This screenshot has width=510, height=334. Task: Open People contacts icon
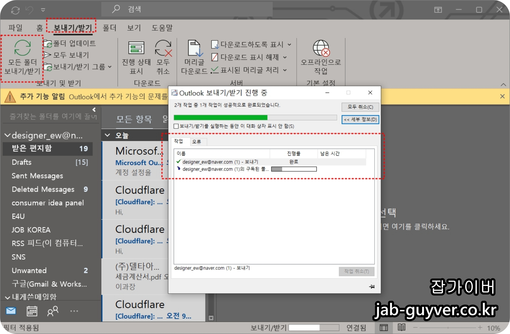[x=53, y=311]
